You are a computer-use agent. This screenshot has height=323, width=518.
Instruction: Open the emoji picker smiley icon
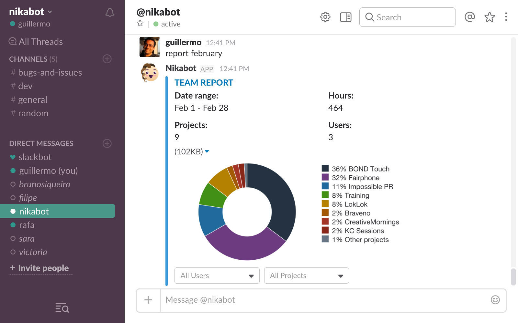click(495, 300)
